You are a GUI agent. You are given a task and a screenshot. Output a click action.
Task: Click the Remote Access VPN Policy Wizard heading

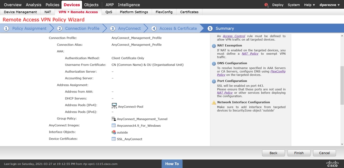point(43,20)
